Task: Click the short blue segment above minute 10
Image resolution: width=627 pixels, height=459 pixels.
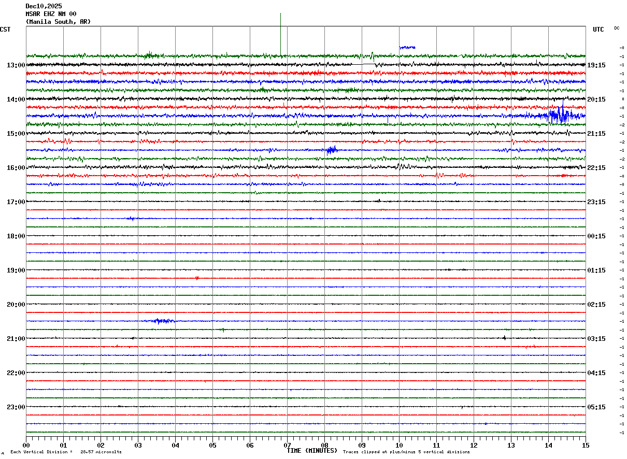Action: tap(407, 47)
